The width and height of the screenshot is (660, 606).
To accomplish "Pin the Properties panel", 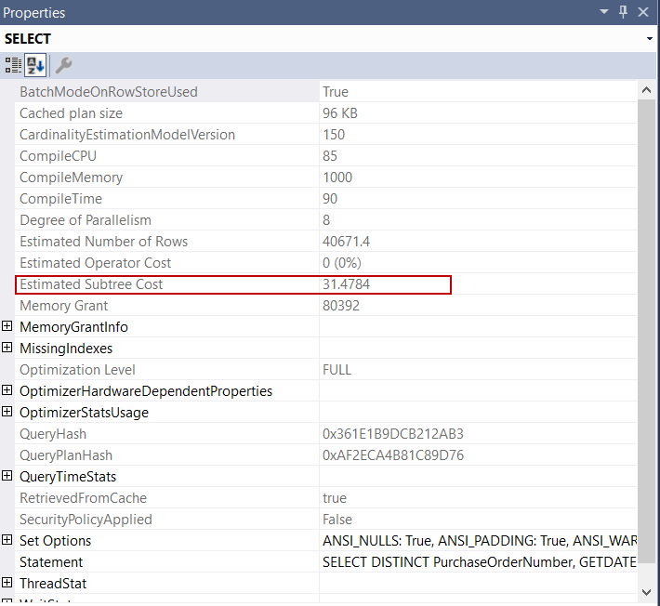I will click(624, 12).
